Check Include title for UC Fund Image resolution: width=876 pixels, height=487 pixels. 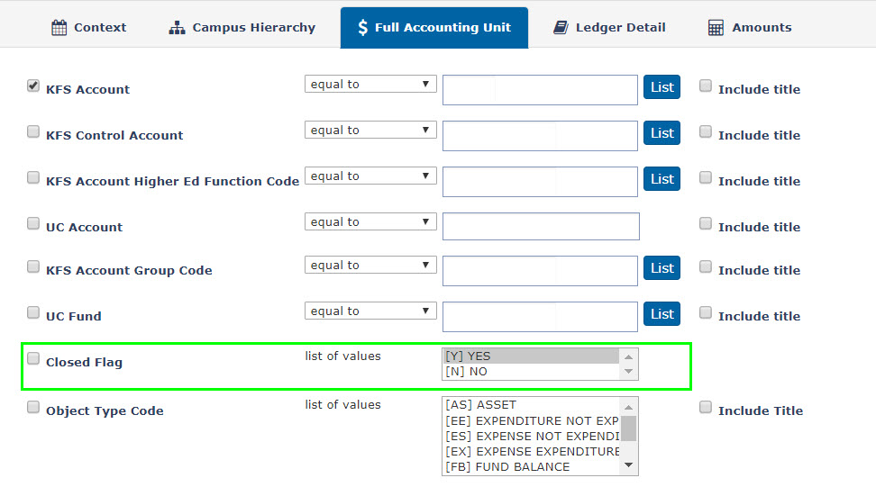tap(706, 312)
